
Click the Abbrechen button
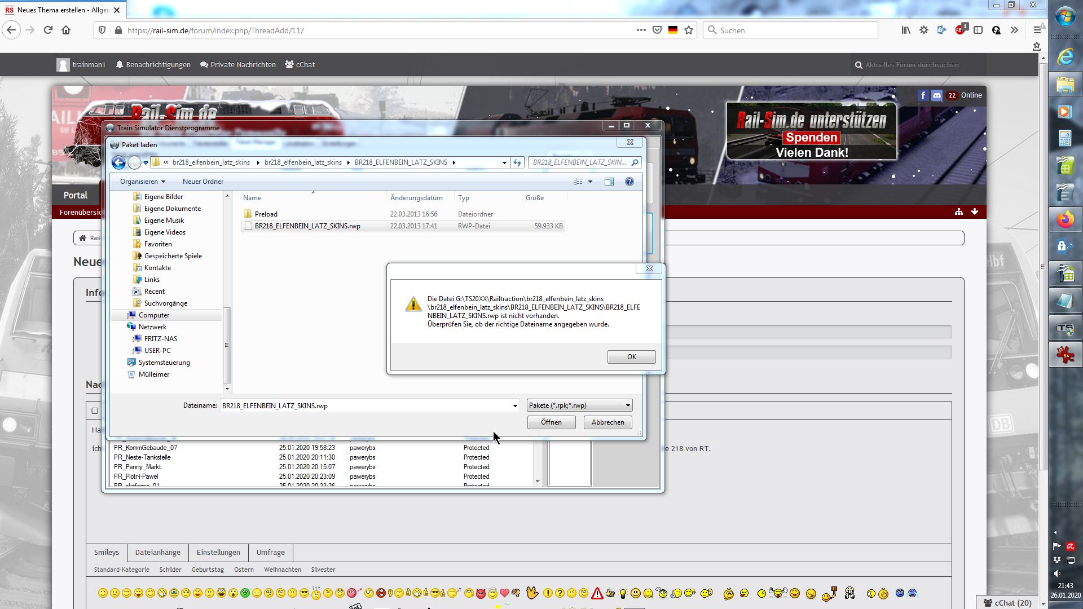coord(607,422)
